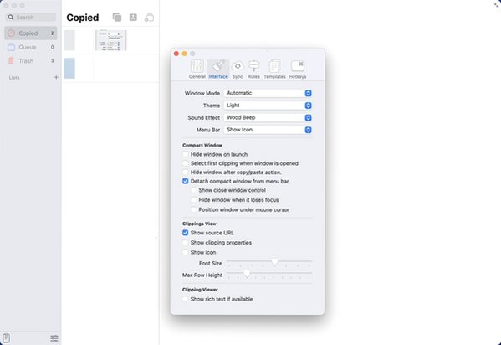
Task: Enable Show rich text if available
Action: 186,299
